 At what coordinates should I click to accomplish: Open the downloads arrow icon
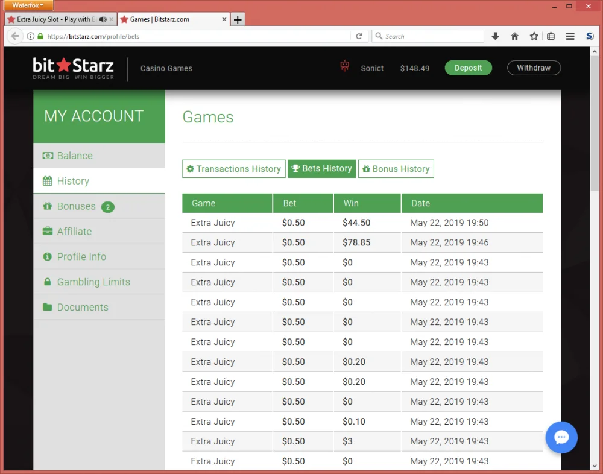click(495, 36)
